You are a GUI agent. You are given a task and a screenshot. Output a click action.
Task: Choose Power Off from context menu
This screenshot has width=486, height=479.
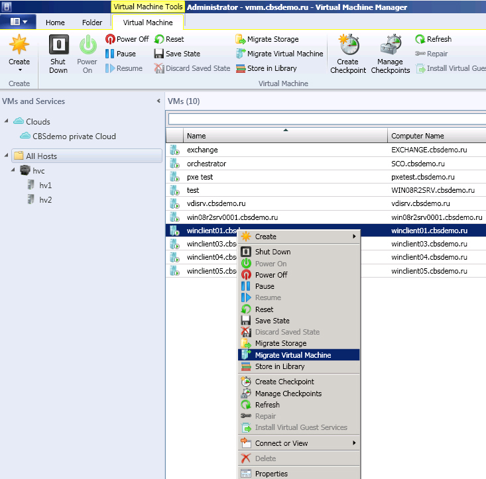coord(299,275)
